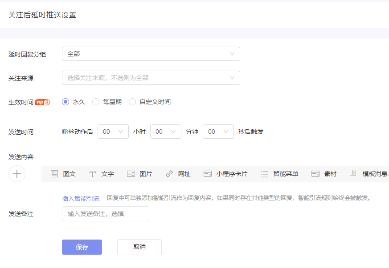The width and height of the screenshot is (389, 268).
Task: Select the 每星期 radio option
Action: [96, 102]
